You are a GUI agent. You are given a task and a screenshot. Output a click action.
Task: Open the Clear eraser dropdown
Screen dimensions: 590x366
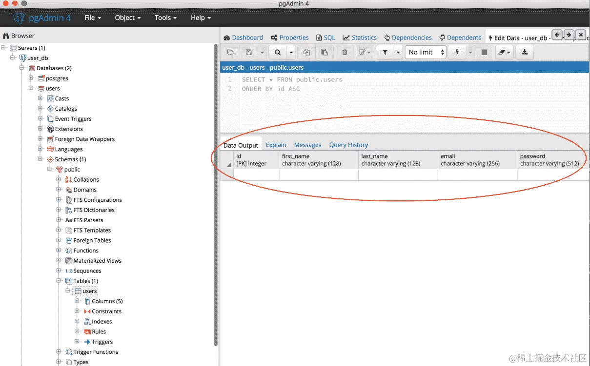click(504, 52)
